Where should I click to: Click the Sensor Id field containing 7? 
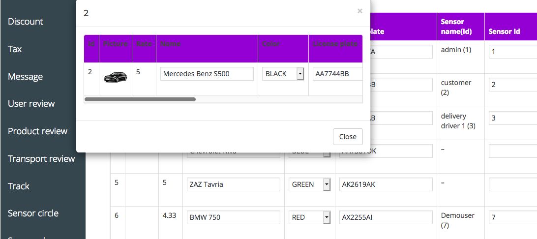click(512, 217)
